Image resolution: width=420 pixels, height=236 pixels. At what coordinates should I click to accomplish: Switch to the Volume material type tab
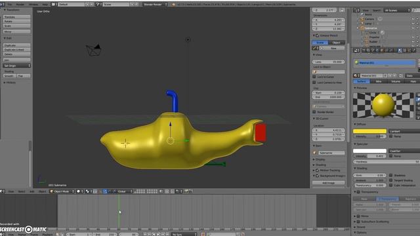tap(396, 81)
